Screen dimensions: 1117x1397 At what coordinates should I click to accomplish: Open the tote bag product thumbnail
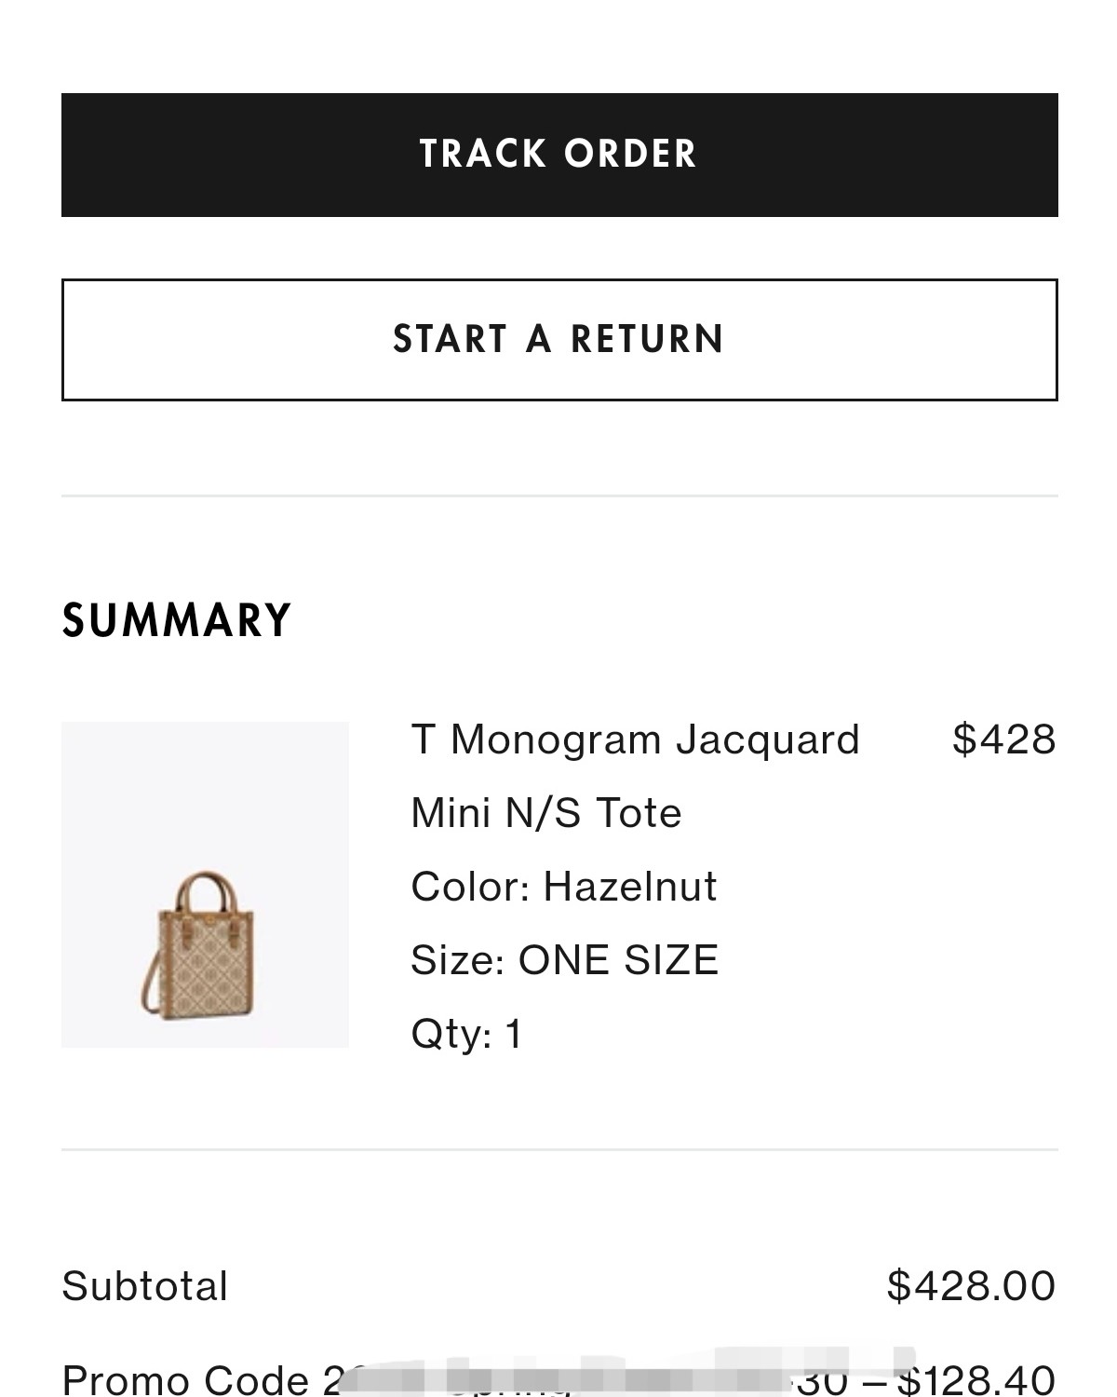pyautogui.click(x=205, y=885)
